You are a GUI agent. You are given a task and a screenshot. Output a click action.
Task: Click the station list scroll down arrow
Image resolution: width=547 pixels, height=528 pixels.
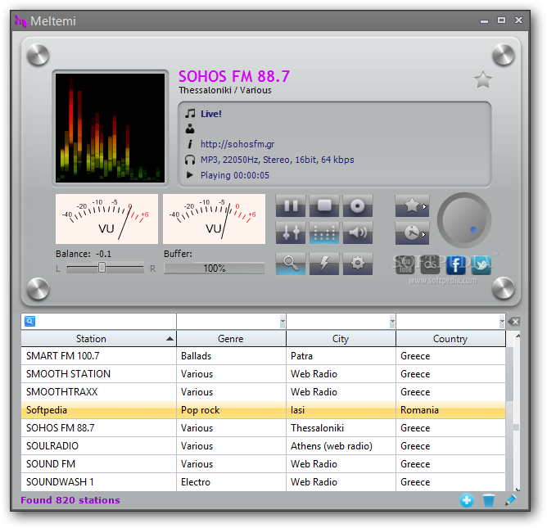coord(518,490)
